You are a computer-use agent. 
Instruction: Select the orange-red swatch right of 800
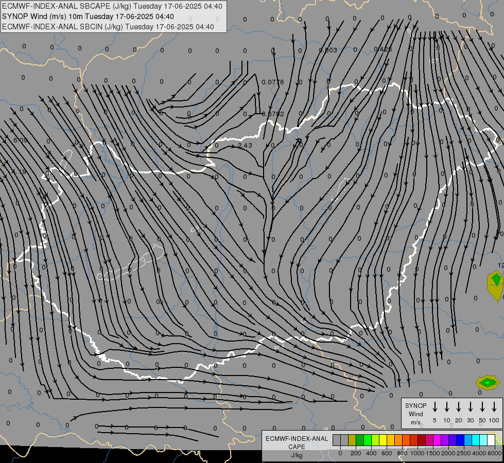(406, 440)
